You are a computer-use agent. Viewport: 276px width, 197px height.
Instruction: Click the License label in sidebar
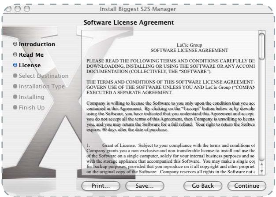tap(30, 65)
